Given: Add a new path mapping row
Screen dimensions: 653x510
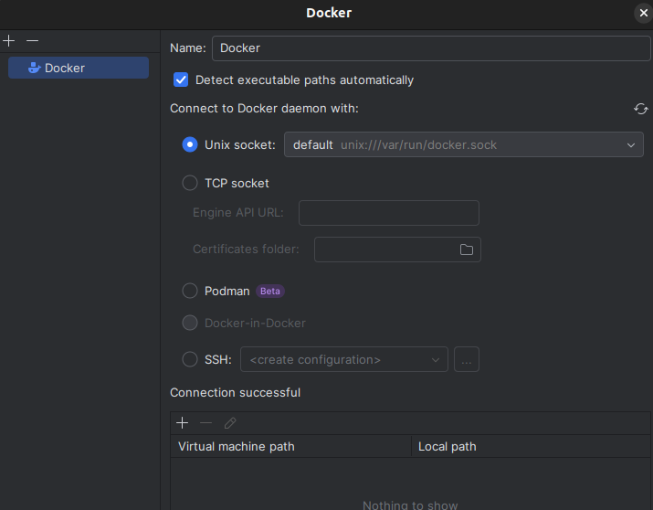Looking at the screenshot, I should point(182,423).
